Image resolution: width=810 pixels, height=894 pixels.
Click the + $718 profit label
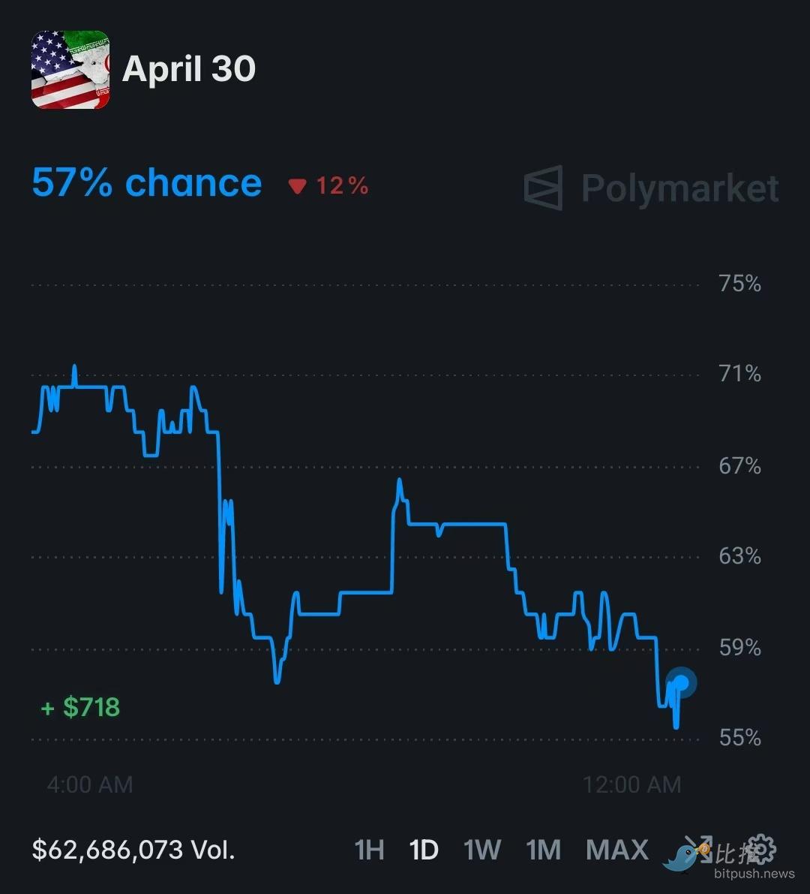(x=81, y=707)
